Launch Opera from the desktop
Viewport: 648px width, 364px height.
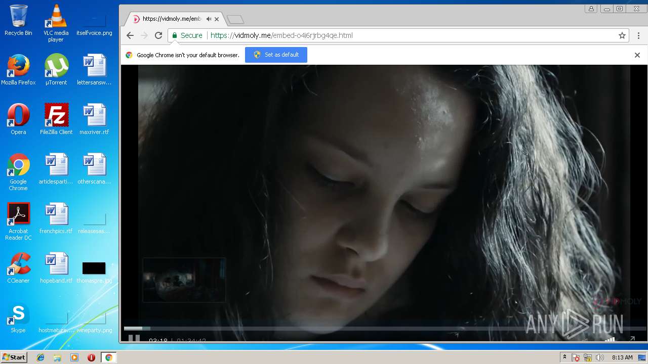click(18, 119)
